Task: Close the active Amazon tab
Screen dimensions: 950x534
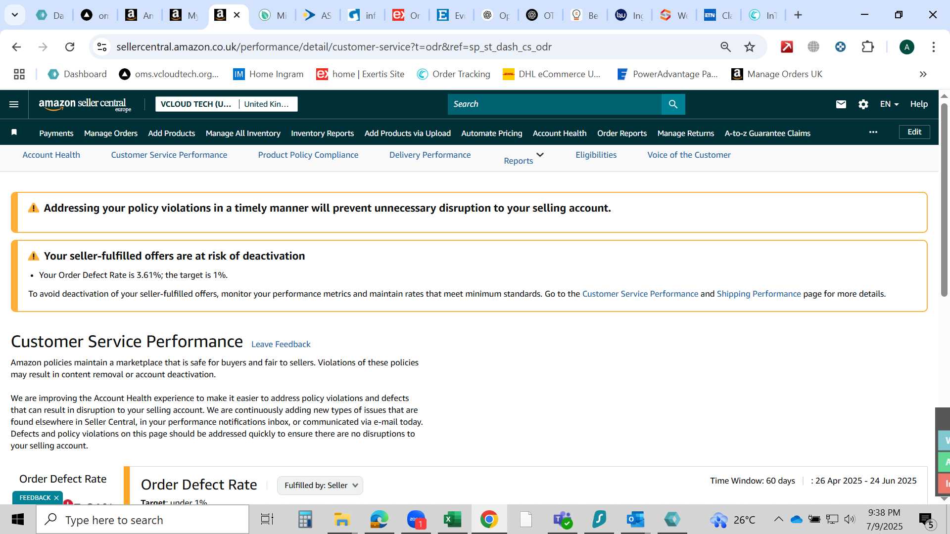Action: (x=237, y=15)
